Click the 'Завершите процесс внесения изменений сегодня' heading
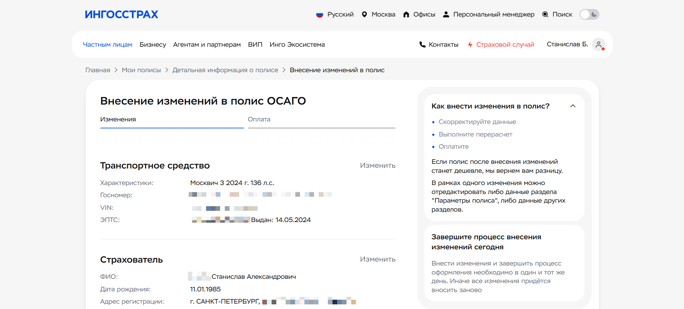This screenshot has height=309, width=684. (486, 242)
